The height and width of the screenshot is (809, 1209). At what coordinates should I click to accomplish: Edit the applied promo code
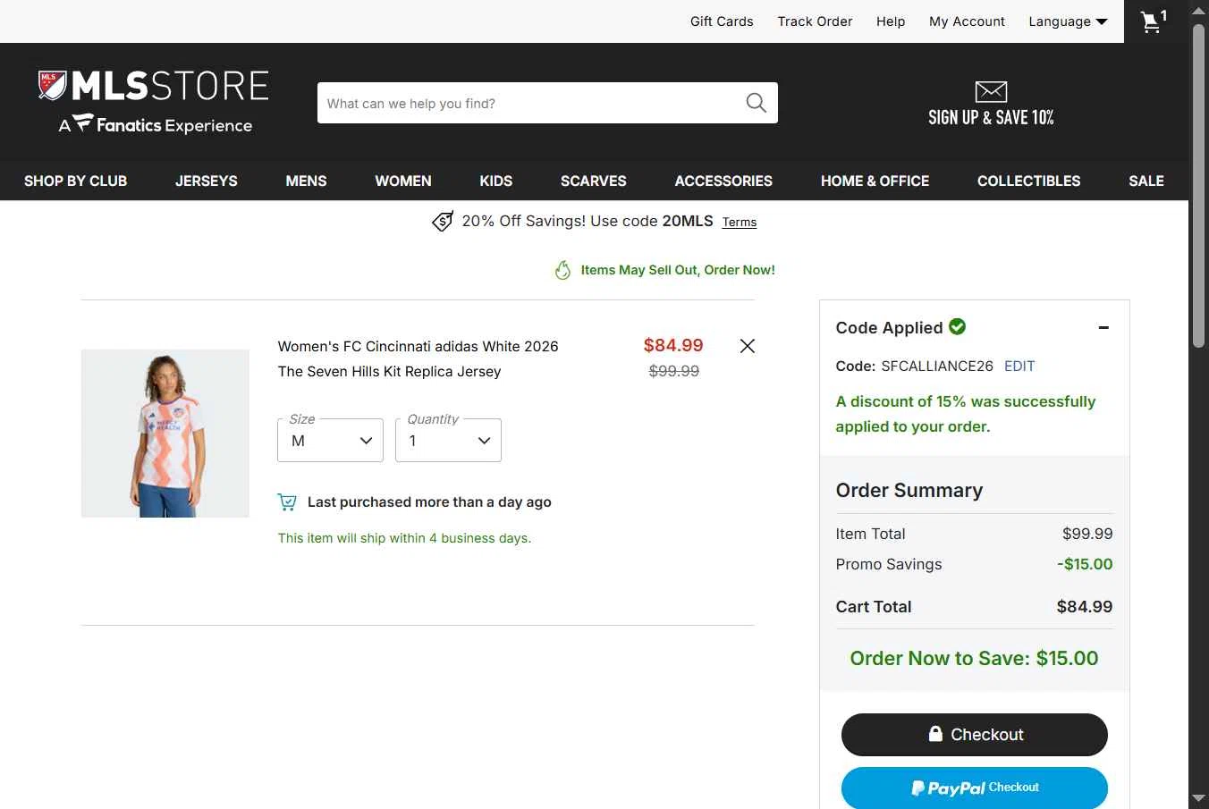(x=1019, y=366)
